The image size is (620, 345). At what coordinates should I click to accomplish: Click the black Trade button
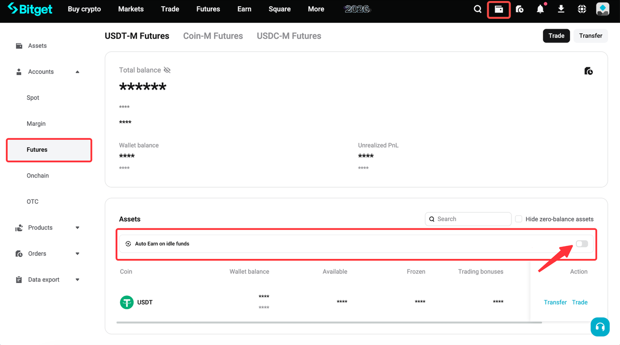556,36
